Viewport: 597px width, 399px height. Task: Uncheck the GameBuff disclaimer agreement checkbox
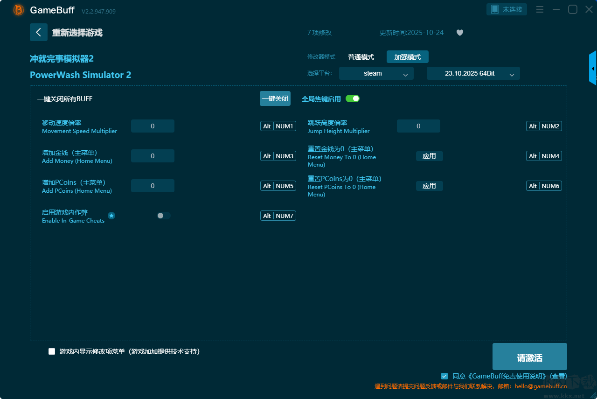[x=444, y=376]
